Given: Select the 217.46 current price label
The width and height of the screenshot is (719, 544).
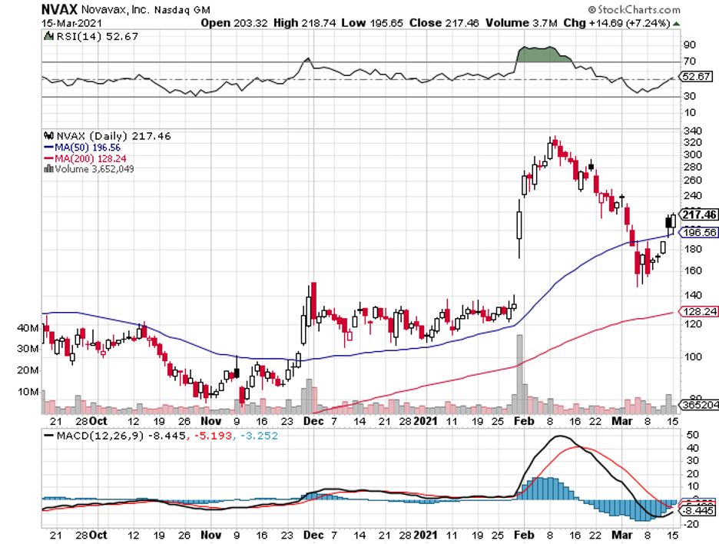Looking at the screenshot, I should point(698,214).
